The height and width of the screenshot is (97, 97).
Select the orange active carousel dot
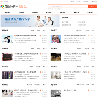[31, 26]
